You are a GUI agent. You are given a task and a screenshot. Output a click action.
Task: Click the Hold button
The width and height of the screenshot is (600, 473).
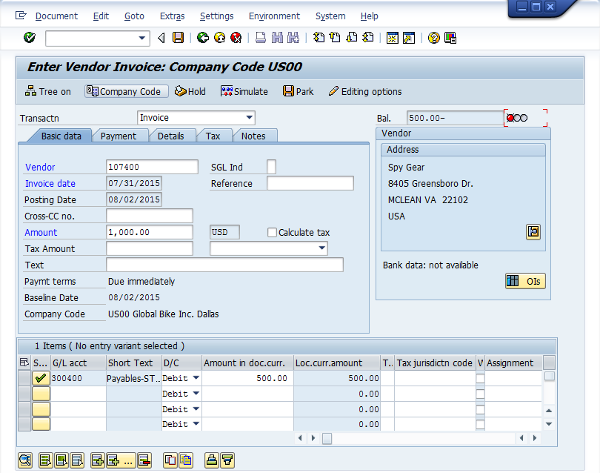click(x=190, y=91)
